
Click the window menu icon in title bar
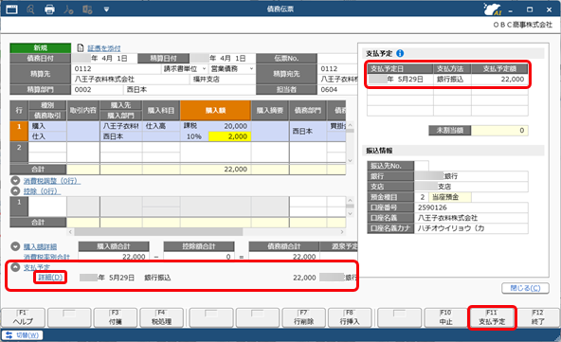tap(11, 9)
